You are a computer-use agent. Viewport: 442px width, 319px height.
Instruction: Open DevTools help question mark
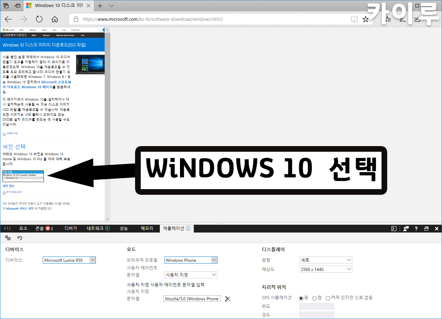click(x=416, y=229)
